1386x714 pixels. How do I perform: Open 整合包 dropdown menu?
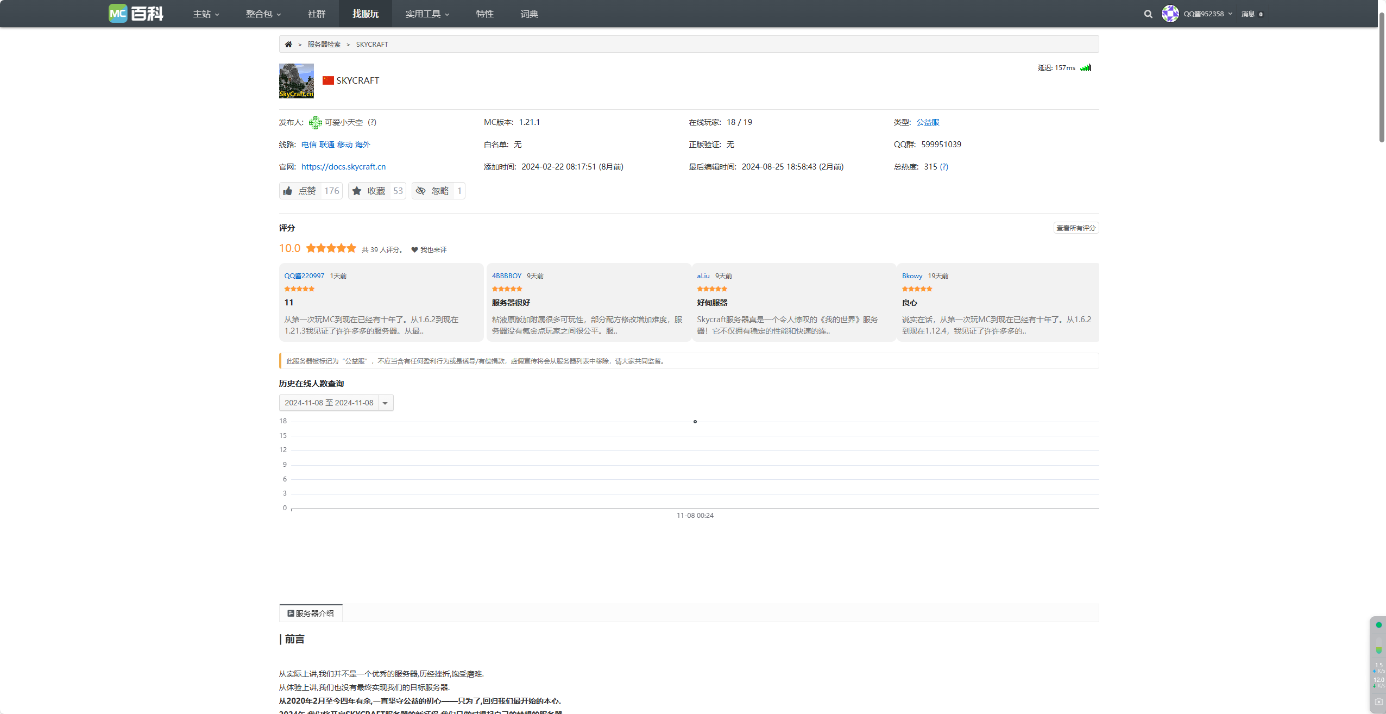pos(263,14)
